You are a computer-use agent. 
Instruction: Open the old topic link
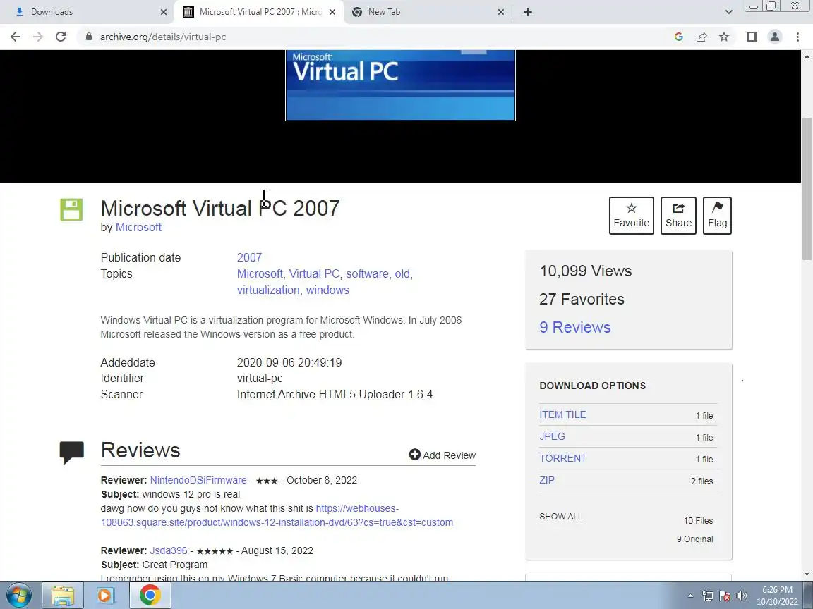click(x=402, y=274)
